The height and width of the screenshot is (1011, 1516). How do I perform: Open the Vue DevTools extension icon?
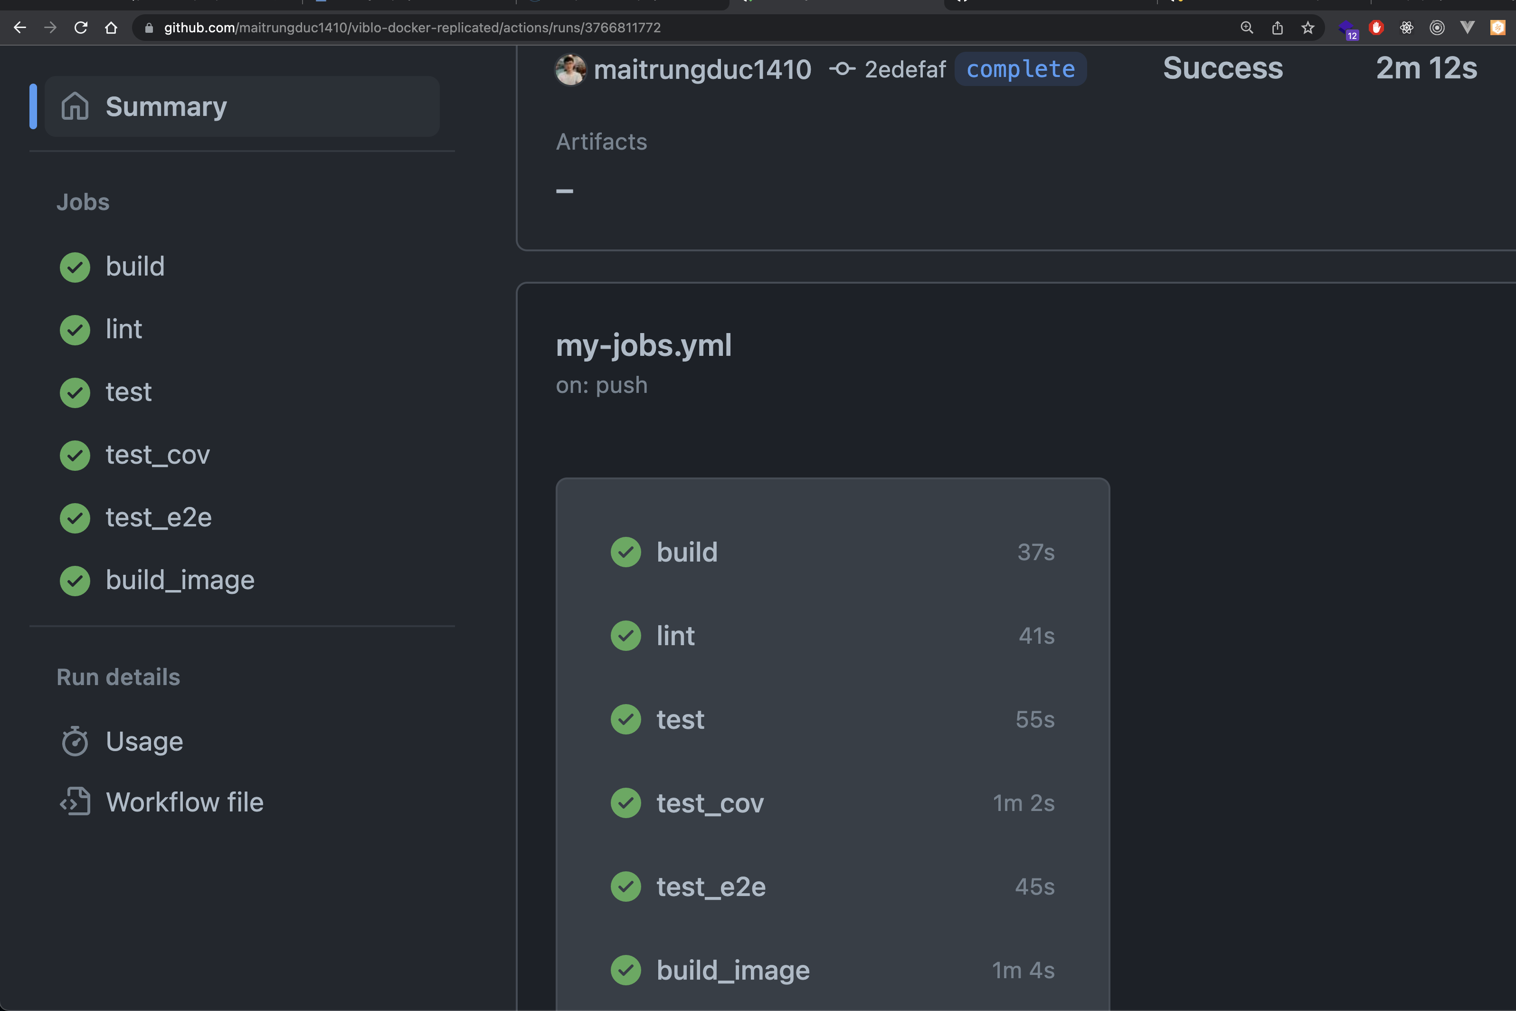pos(1467,28)
